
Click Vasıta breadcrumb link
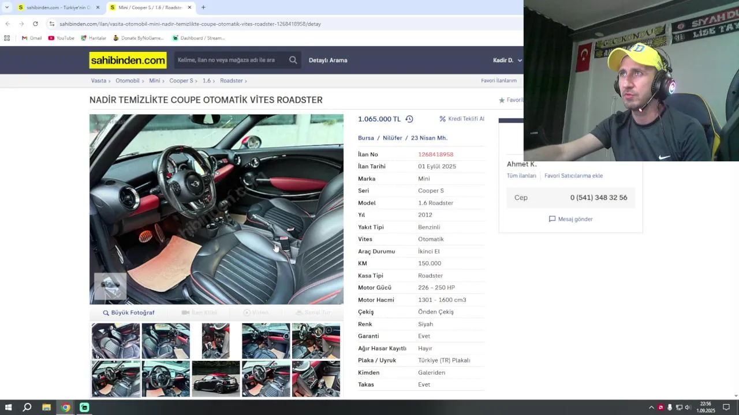99,81
